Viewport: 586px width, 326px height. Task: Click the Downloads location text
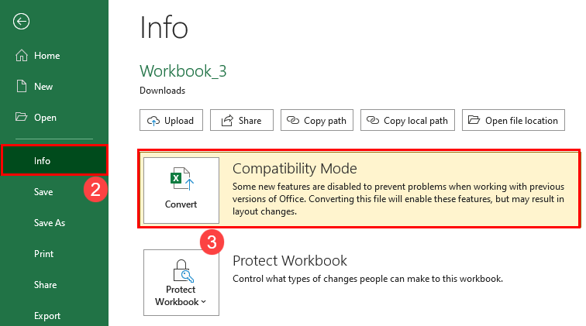(162, 91)
